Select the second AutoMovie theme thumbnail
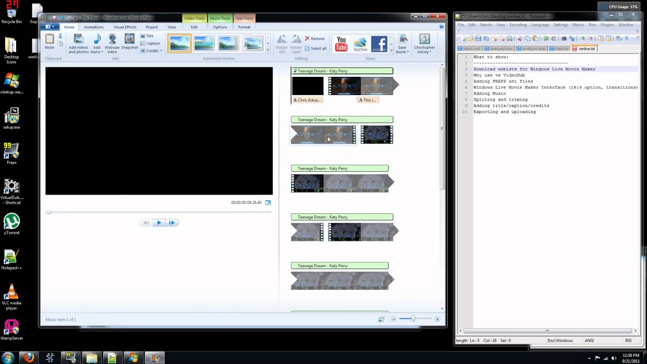 204,43
